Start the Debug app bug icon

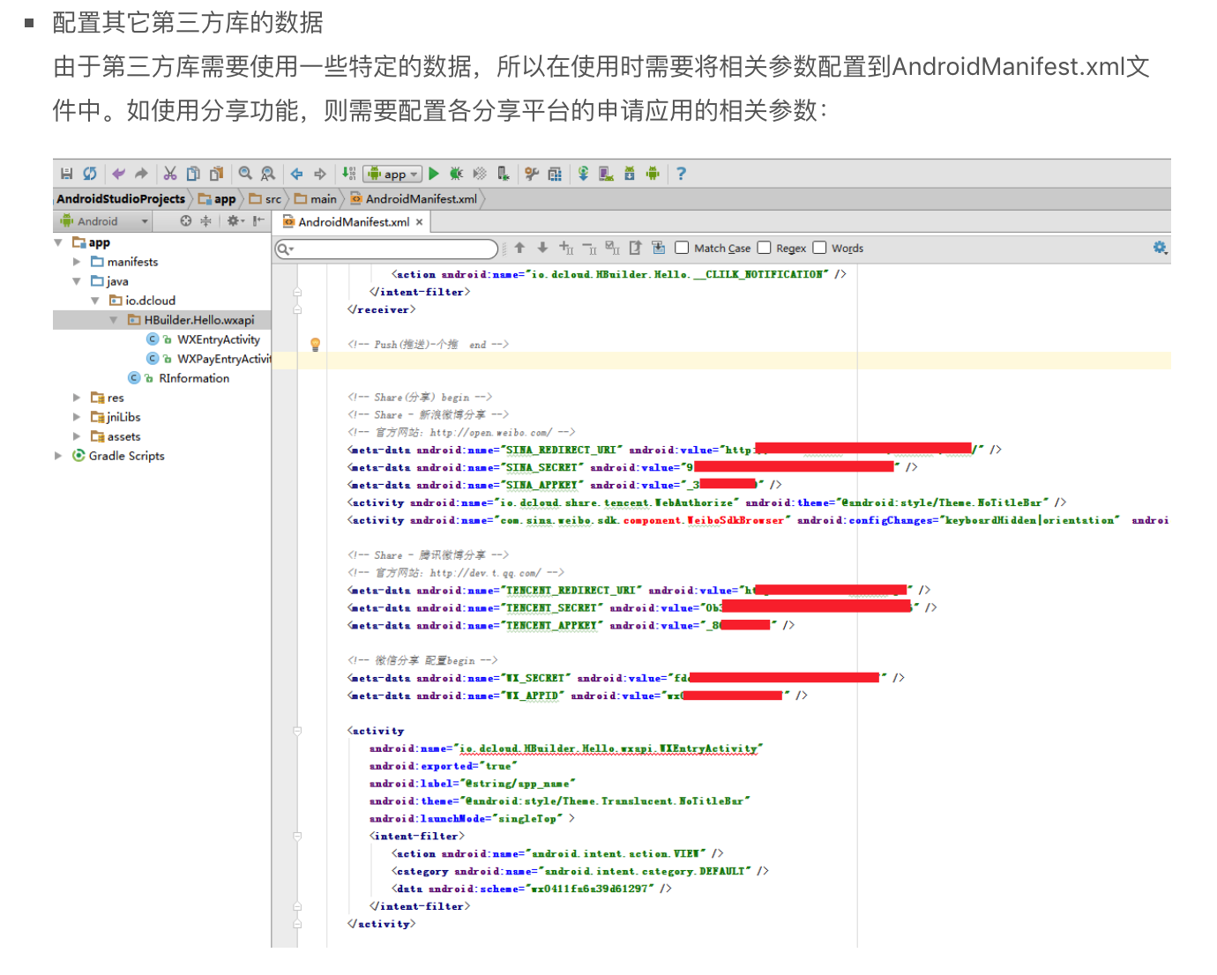pyautogui.click(x=456, y=174)
